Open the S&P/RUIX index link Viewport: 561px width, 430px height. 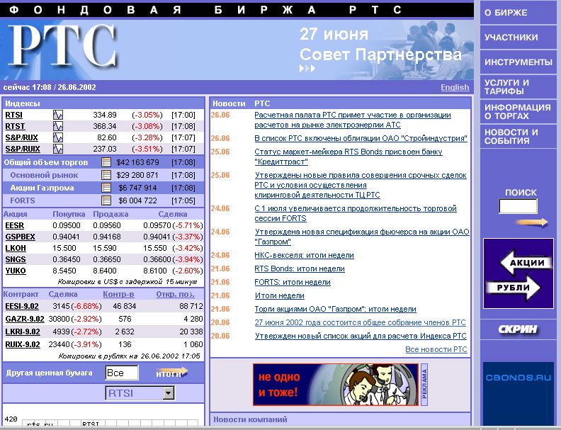23,149
